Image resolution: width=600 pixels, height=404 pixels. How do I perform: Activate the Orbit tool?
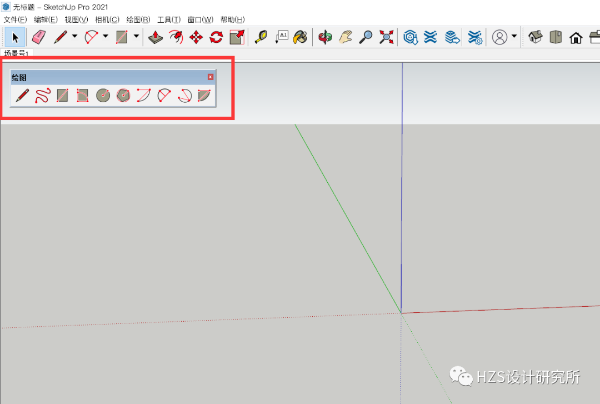(325, 37)
